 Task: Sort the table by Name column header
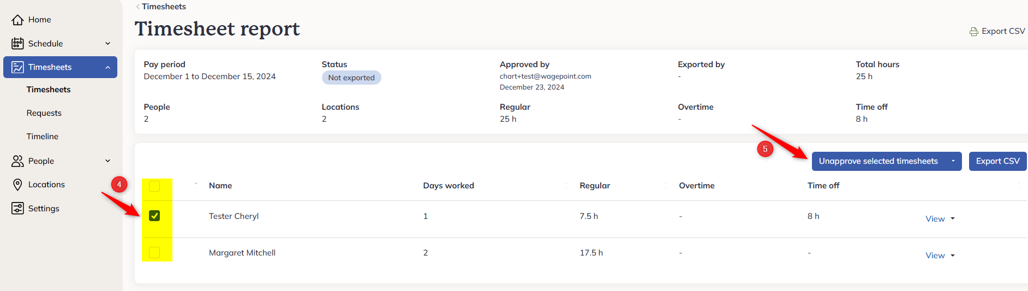click(x=220, y=186)
